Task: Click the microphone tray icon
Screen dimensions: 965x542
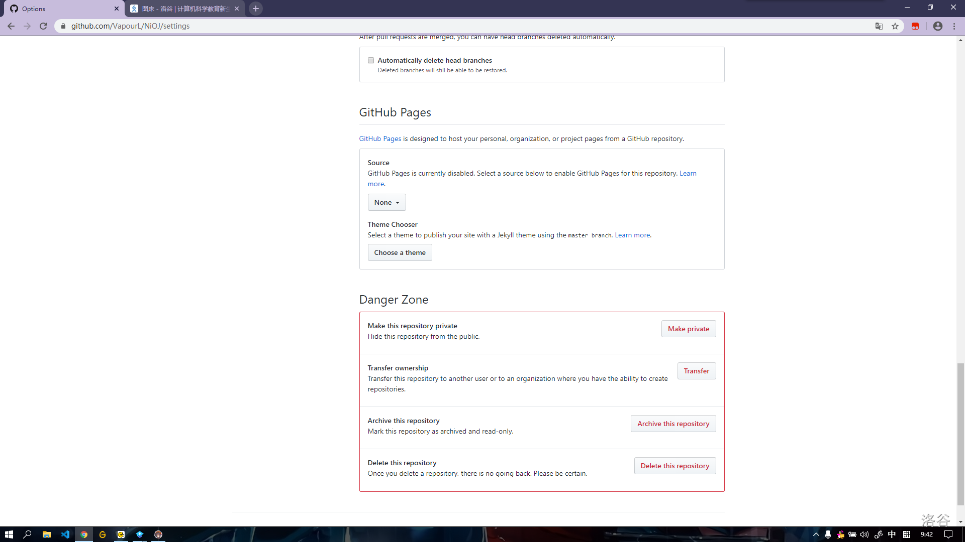Action: (828, 534)
